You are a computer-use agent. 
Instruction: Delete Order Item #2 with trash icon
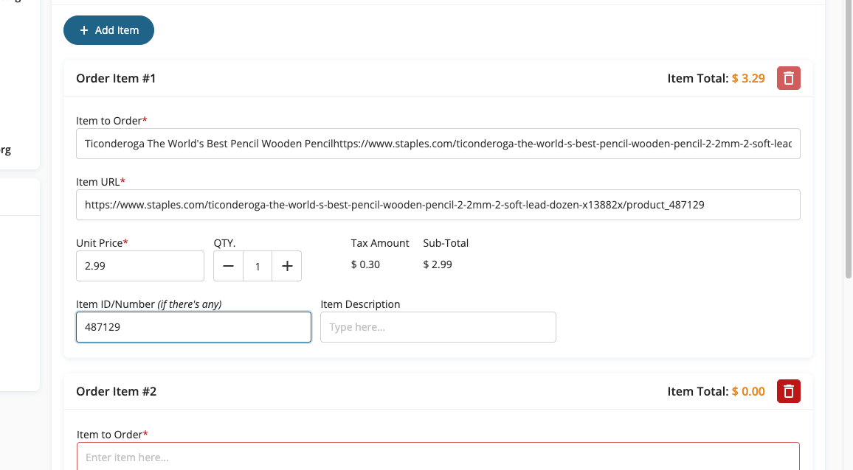click(x=788, y=391)
